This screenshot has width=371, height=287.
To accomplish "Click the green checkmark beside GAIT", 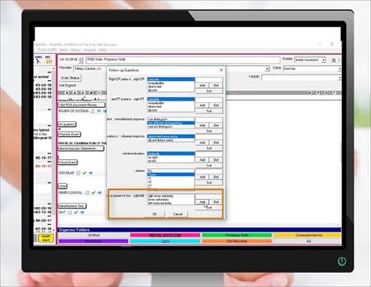I will point(76,212).
